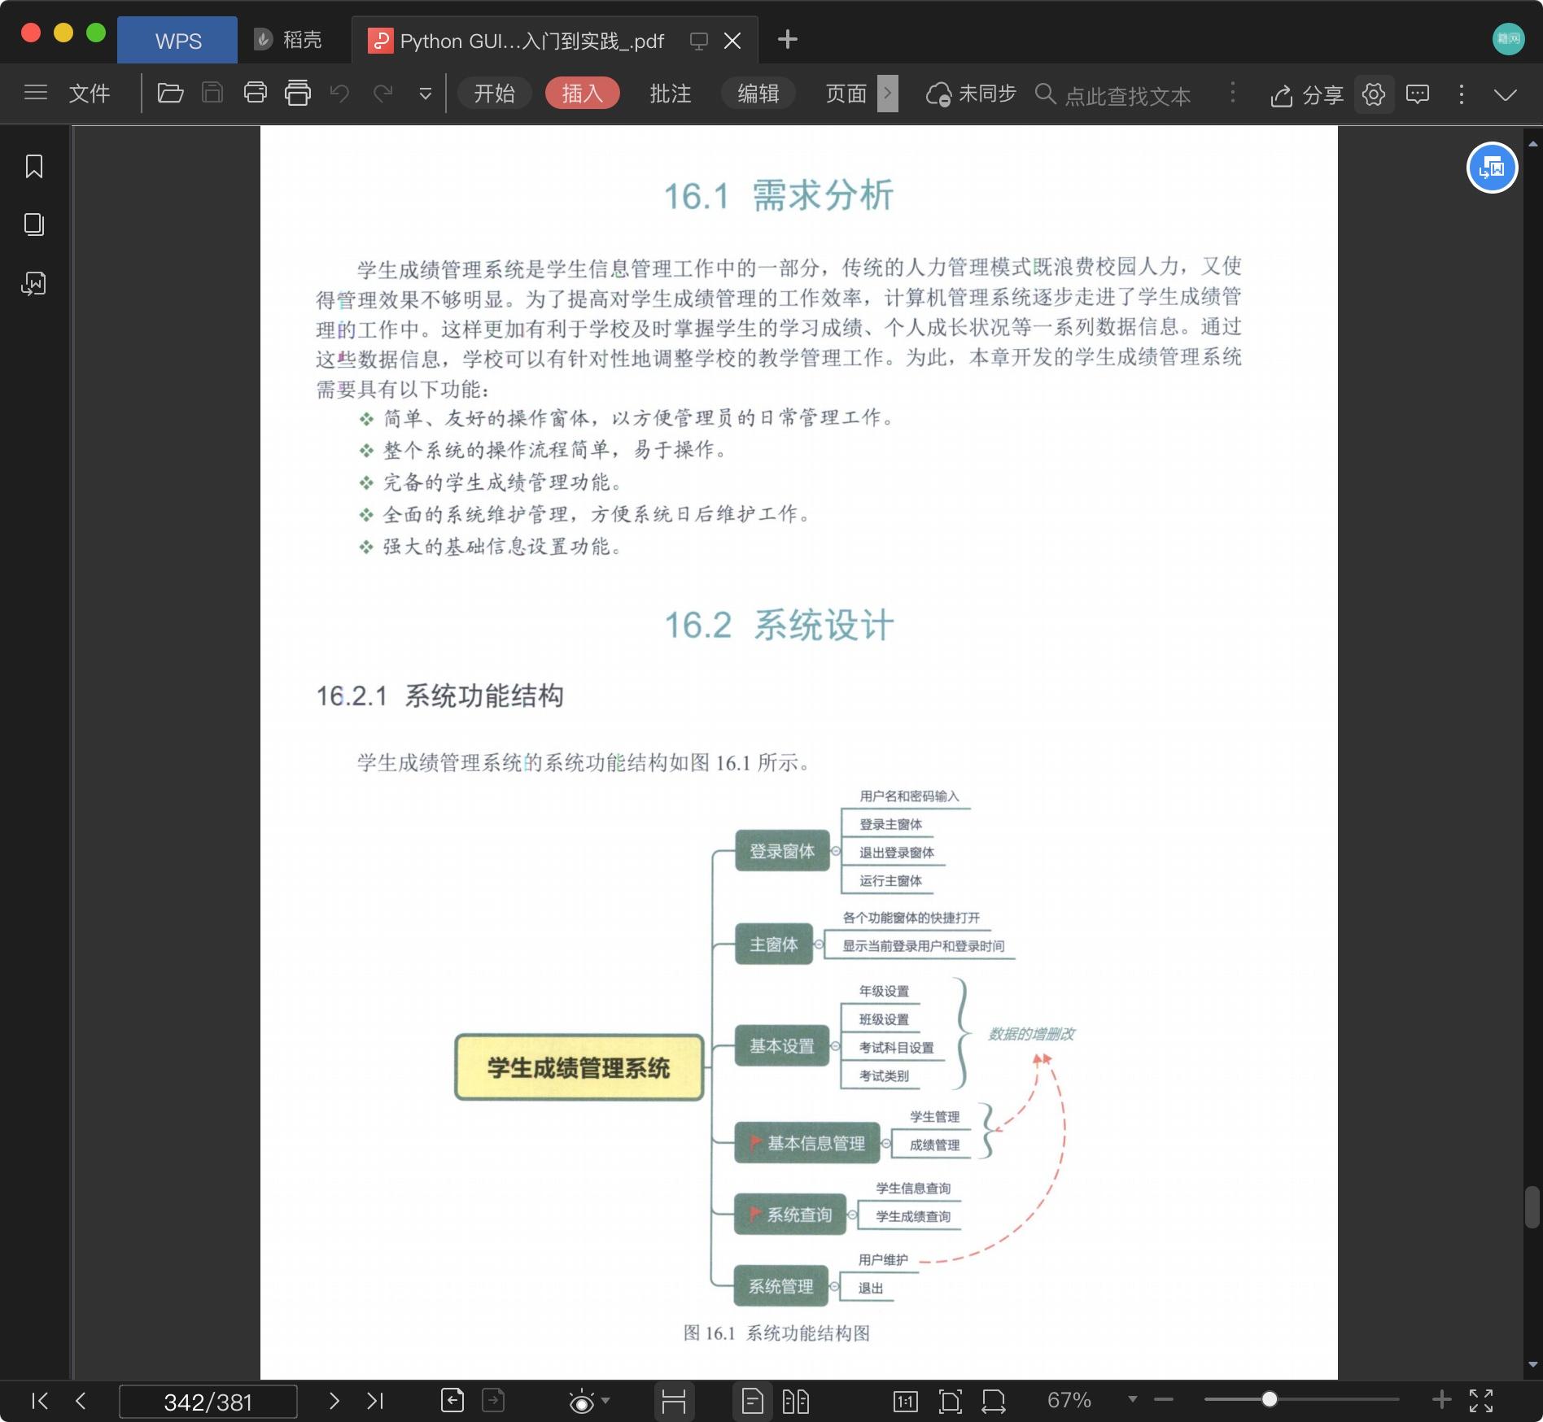Go to the first page

point(39,1401)
